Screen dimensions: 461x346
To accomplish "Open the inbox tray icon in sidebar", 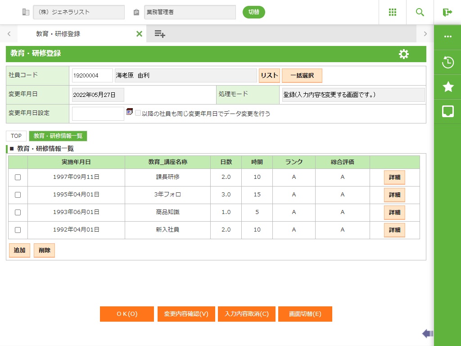I will (x=447, y=112).
